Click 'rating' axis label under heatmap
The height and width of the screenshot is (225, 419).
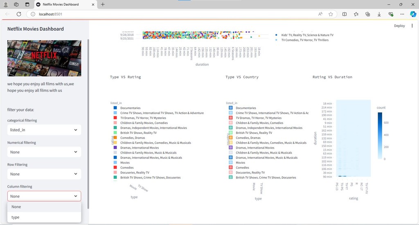pyautogui.click(x=353, y=198)
